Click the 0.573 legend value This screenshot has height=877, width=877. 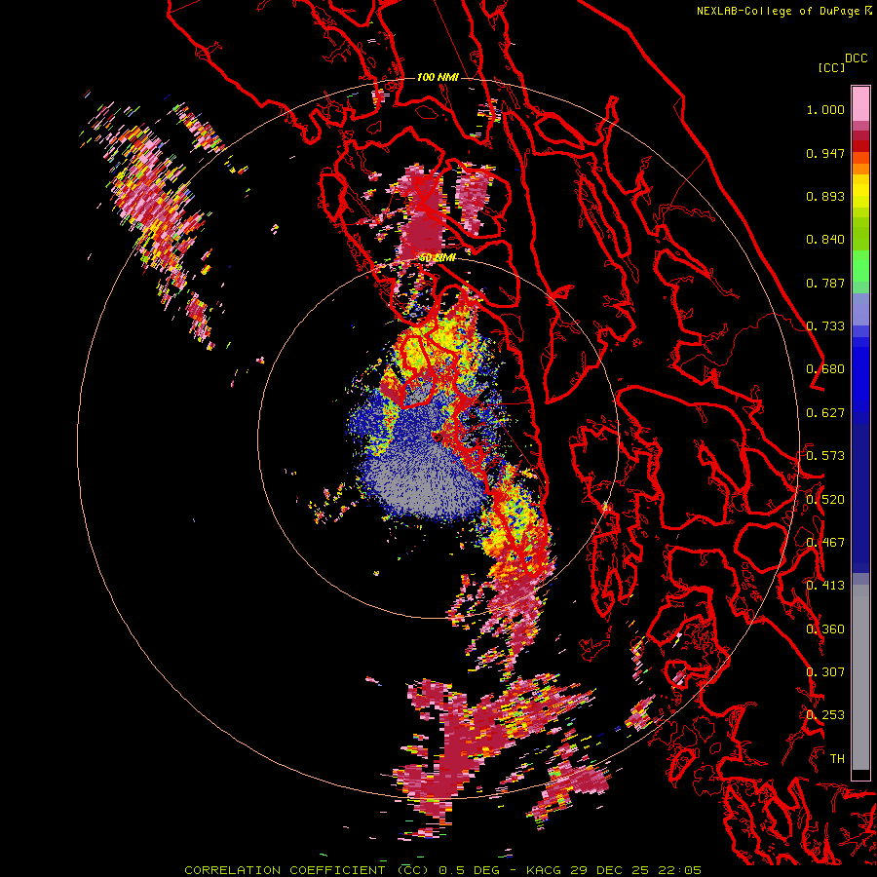[x=825, y=456]
